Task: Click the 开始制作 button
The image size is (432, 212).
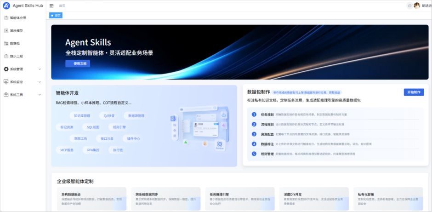Action: (414, 92)
